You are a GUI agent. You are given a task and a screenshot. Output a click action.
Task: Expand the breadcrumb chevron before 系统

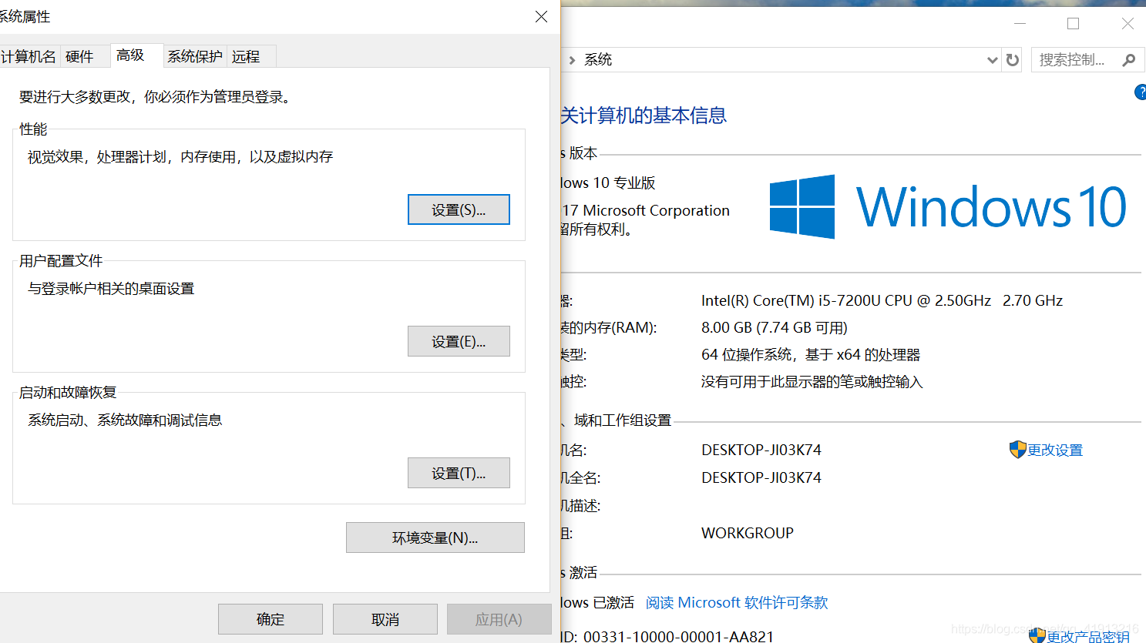coord(572,60)
